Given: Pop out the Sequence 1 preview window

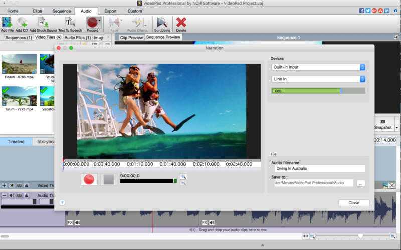Looking at the screenshot, I should [x=396, y=37].
